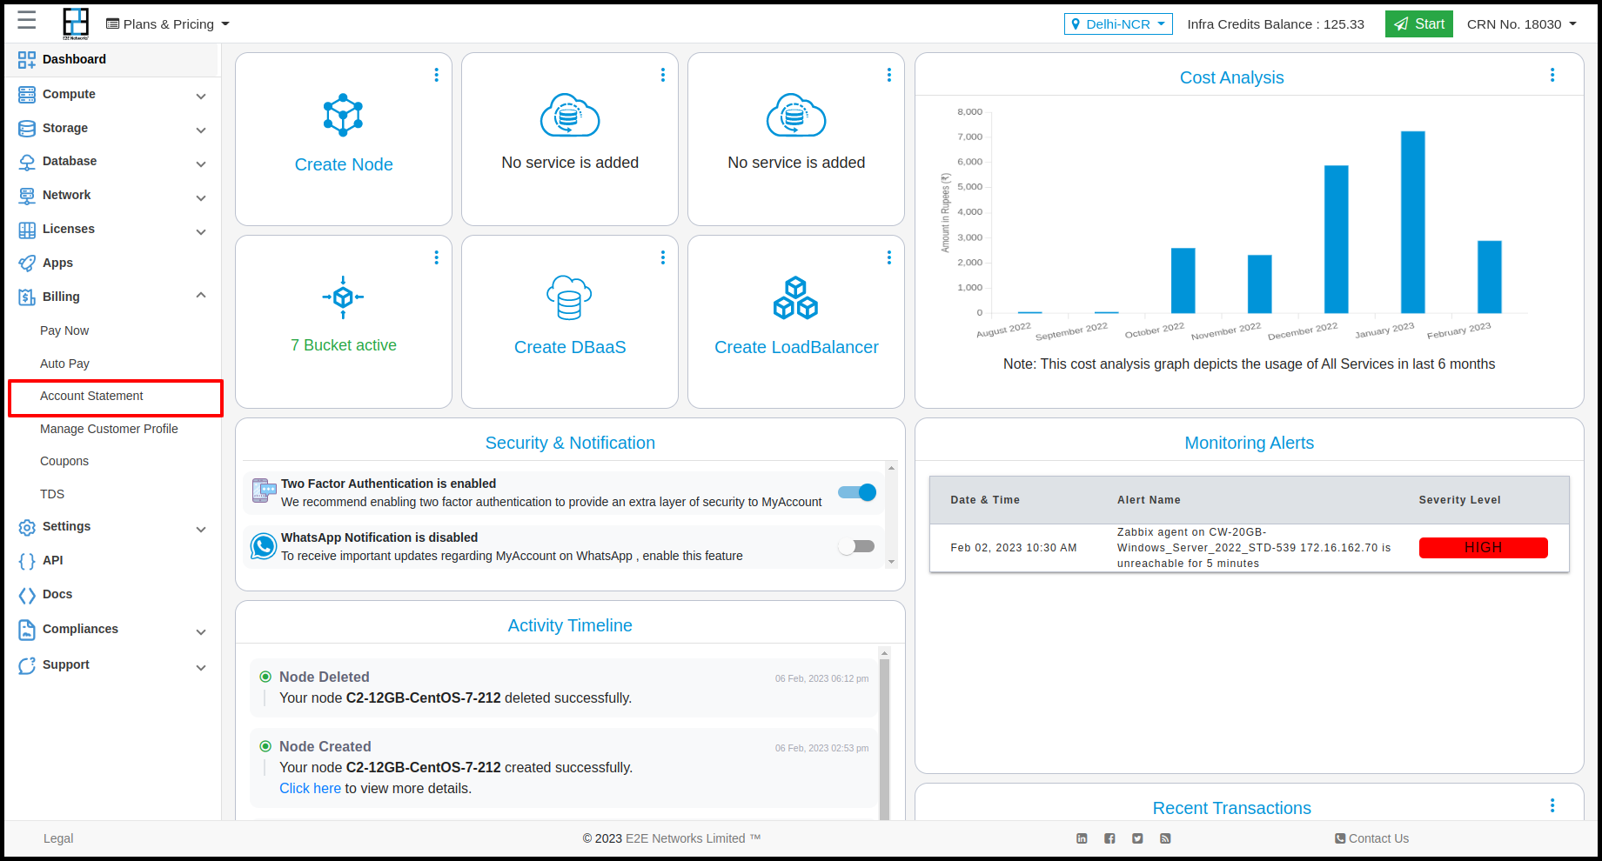This screenshot has width=1602, height=861.
Task: Click the red HIGH severity badge
Action: pyautogui.click(x=1483, y=548)
